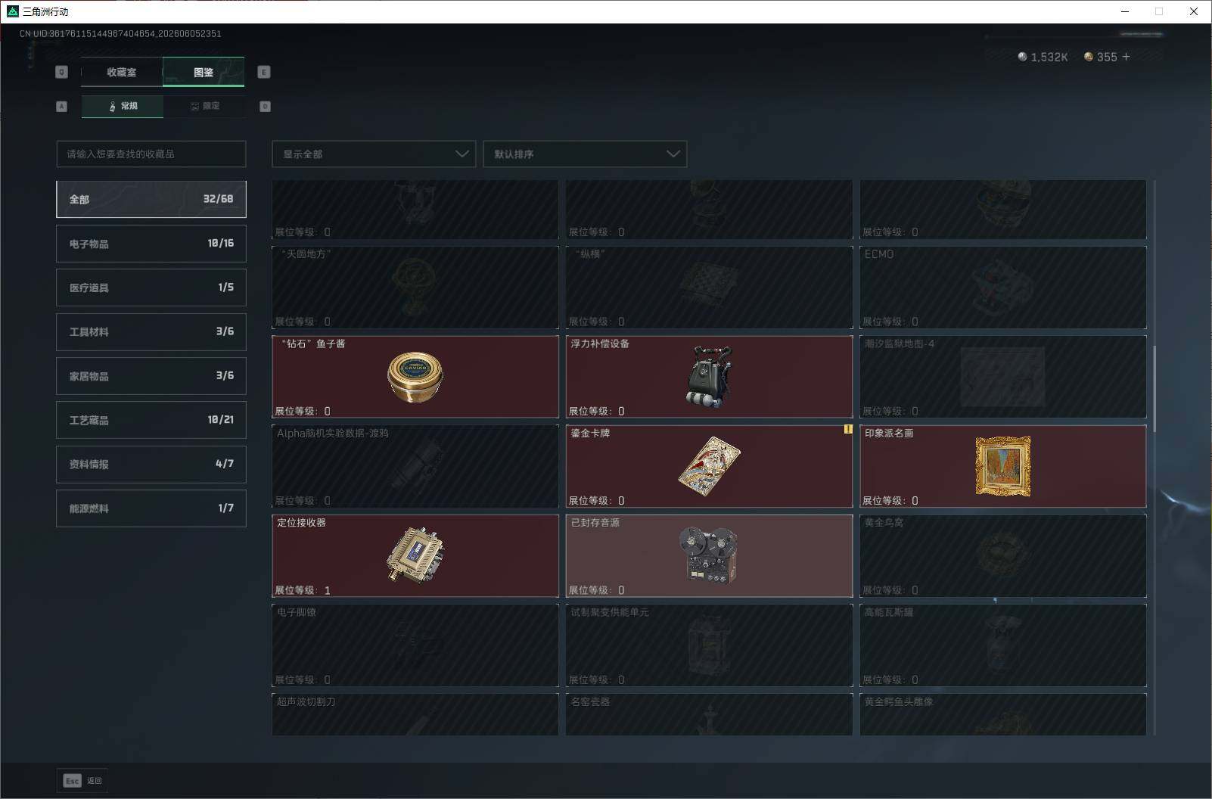The width and height of the screenshot is (1212, 799).
Task: Open the 鎏金卡牌 gilded card icon
Action: pos(709,466)
